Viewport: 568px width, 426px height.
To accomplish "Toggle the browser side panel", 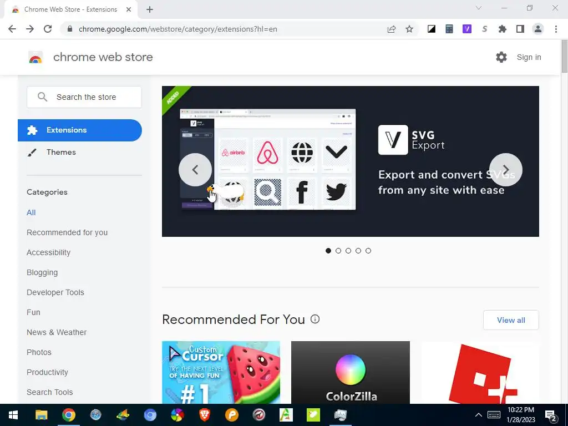I will point(520,29).
